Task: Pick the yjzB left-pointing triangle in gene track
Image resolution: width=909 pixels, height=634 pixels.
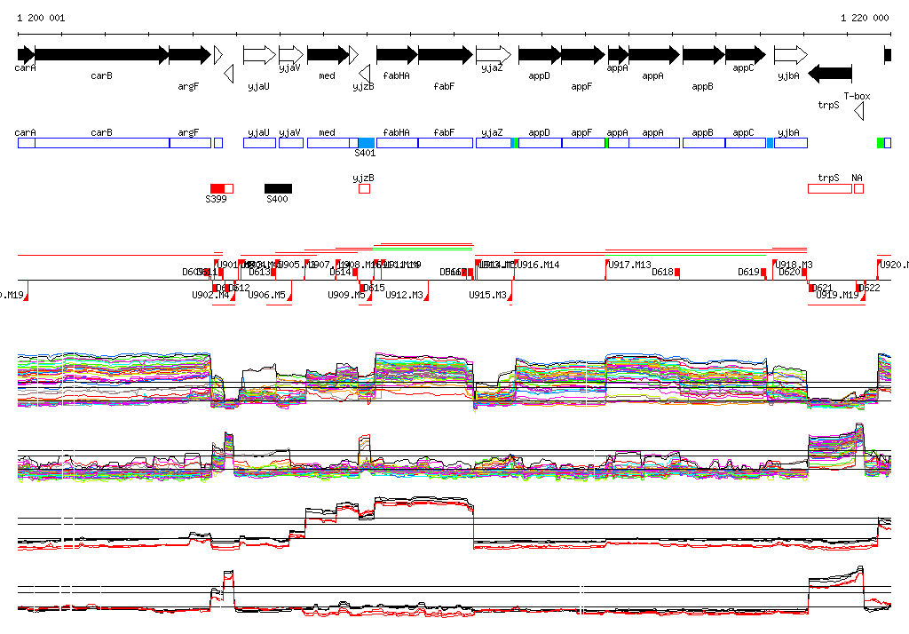Action: [x=365, y=74]
